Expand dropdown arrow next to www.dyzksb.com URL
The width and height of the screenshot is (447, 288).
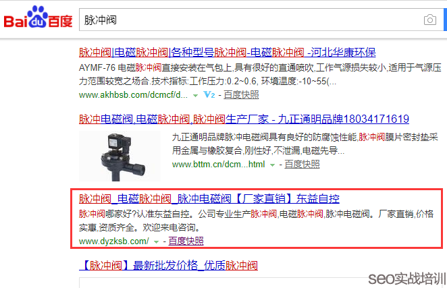(156, 241)
